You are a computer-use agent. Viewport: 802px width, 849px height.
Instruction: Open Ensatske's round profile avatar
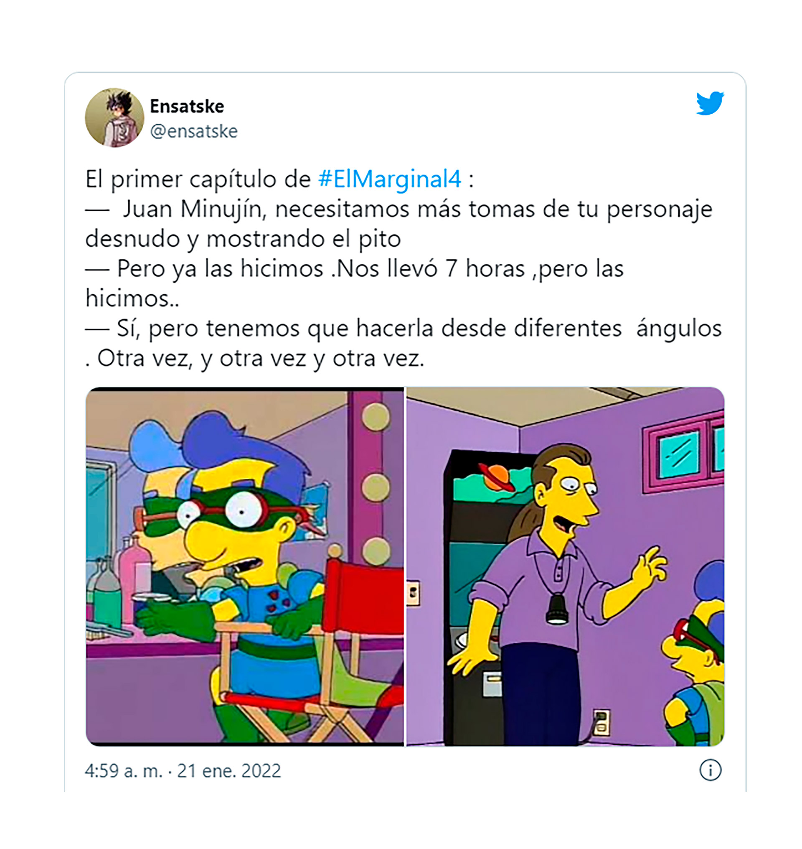click(x=114, y=118)
